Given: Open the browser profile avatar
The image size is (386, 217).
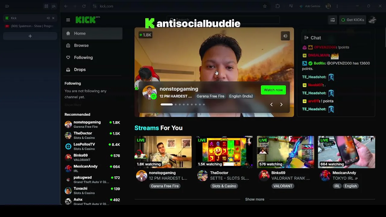Looking at the screenshot, I should pos(328,6).
